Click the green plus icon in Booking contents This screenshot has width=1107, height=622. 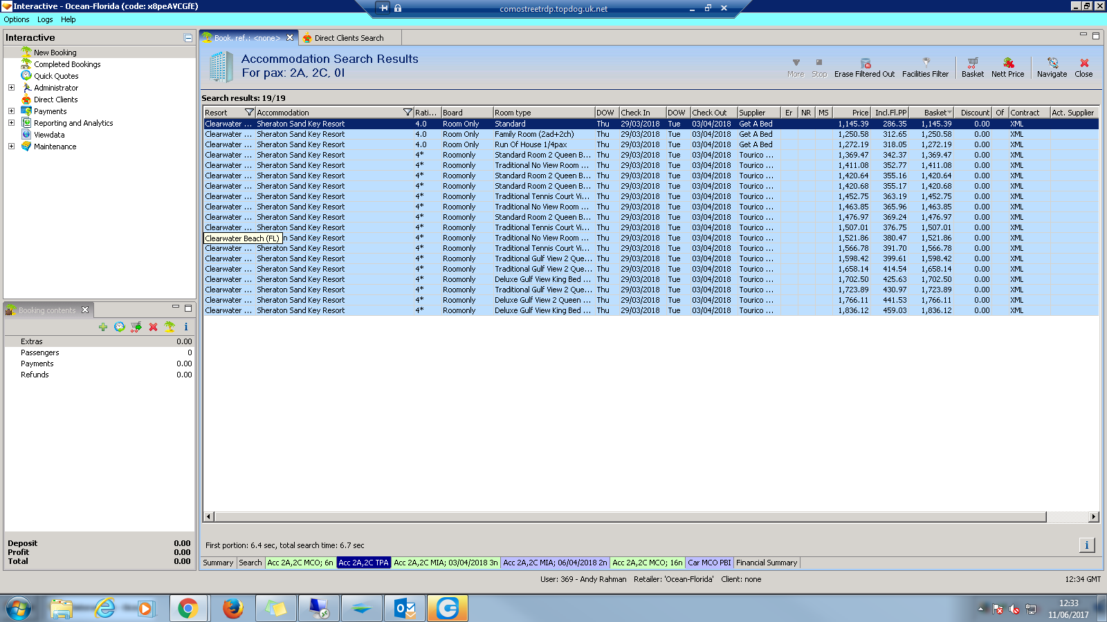[x=103, y=327]
